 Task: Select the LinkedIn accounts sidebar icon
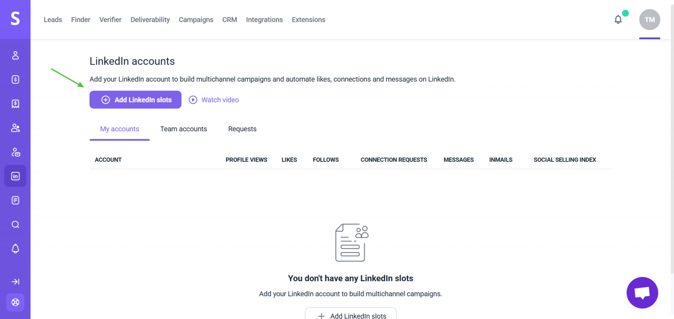click(x=15, y=176)
